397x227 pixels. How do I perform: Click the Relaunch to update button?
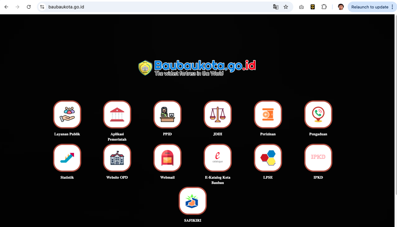(370, 7)
